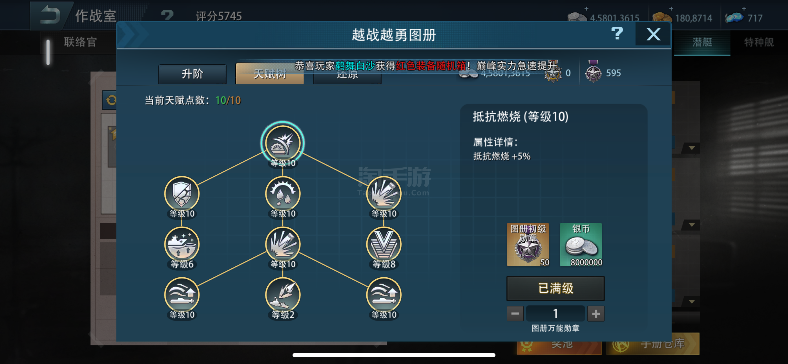
Task: Switch to the 升阶 tab
Action: coord(192,74)
